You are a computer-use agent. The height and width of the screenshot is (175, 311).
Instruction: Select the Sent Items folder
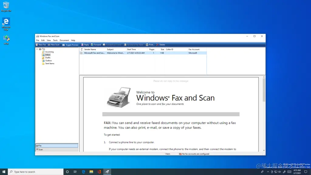pos(48,64)
